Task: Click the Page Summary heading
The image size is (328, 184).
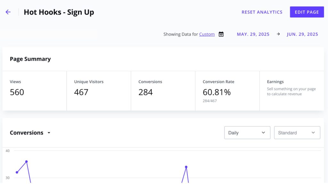Action: [30, 59]
